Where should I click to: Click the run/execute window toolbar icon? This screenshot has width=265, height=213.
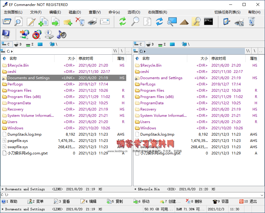click(6, 22)
